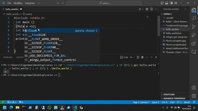The image size is (198, 111).
Task: Open the Manage gear in activity bar
Action: tap(194, 96)
